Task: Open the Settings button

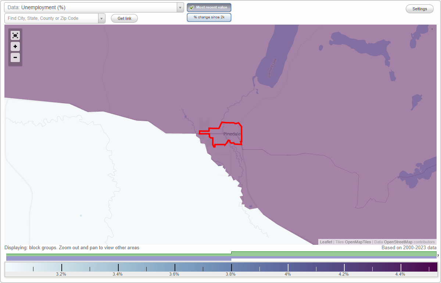Action: coord(420,9)
